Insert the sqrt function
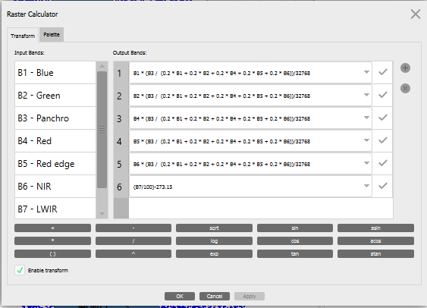The width and height of the screenshot is (427, 308). point(214,228)
